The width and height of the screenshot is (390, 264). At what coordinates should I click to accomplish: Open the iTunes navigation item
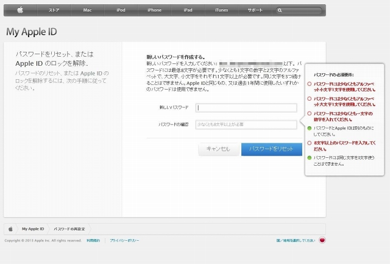pos(221,10)
